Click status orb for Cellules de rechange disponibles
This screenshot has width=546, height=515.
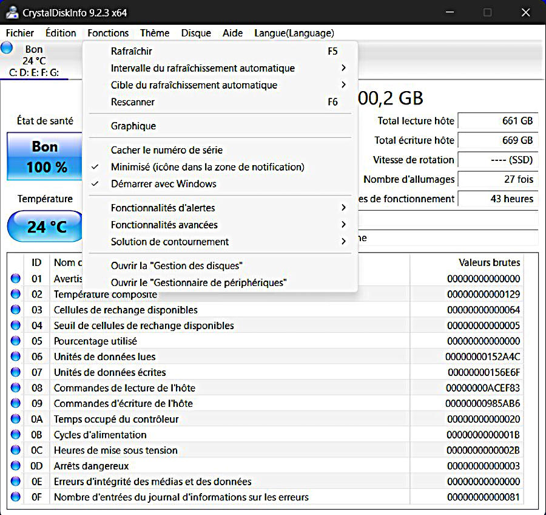pos(16,310)
